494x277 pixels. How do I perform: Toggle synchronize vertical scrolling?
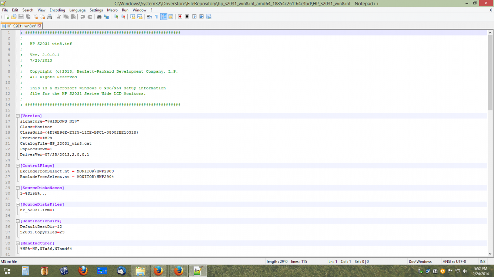coord(133,17)
